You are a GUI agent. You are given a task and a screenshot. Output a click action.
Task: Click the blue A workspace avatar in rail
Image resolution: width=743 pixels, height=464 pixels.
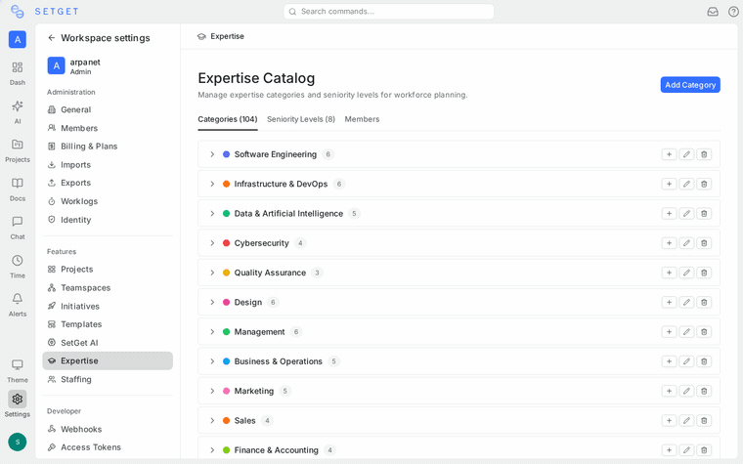(18, 39)
